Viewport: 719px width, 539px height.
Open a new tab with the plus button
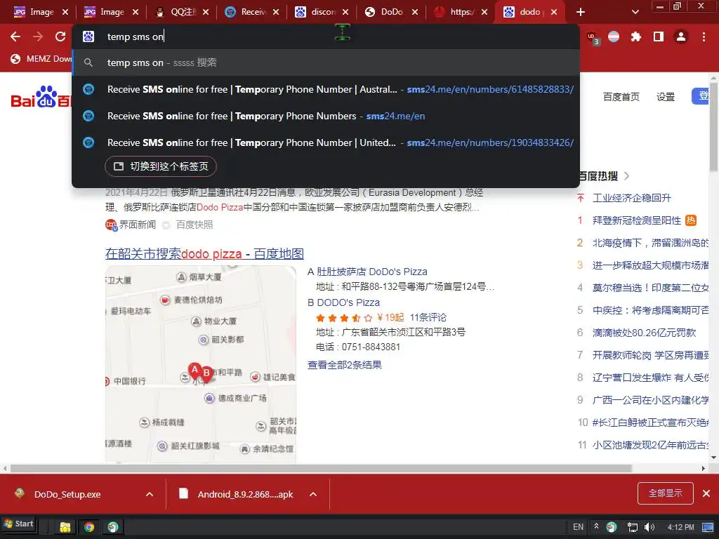coord(581,12)
